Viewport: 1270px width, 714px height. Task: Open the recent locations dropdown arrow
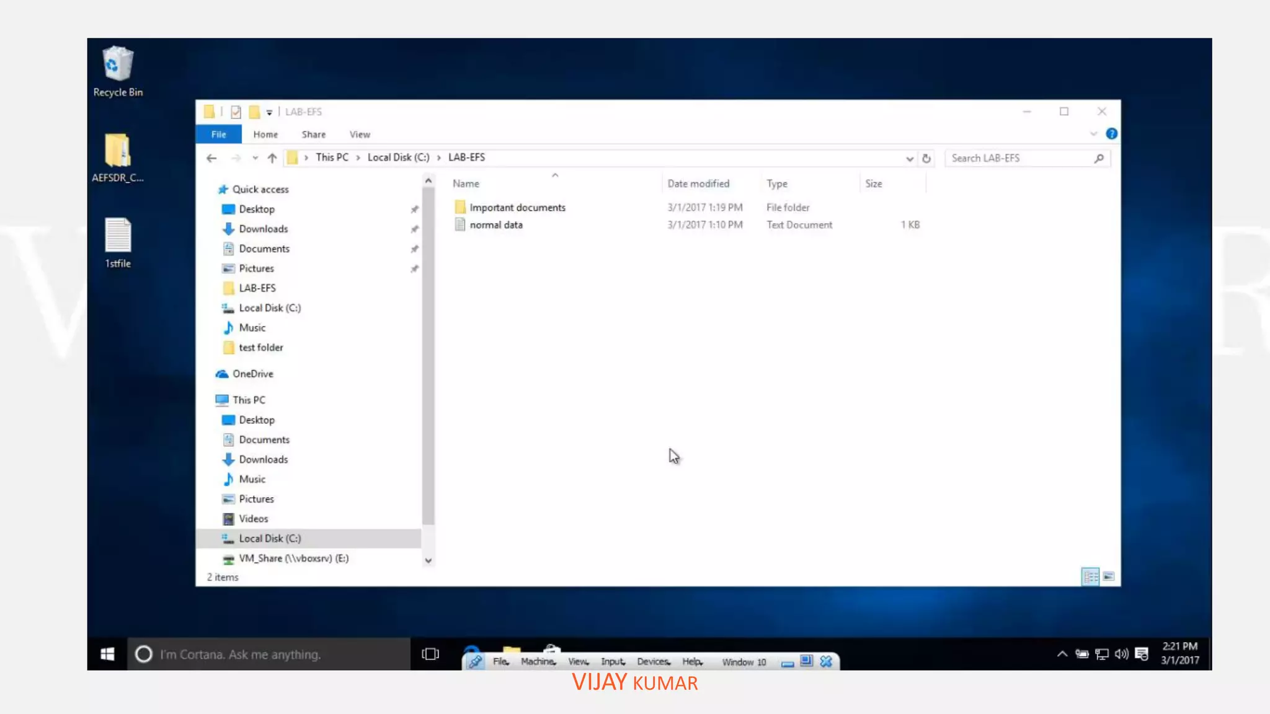(255, 158)
